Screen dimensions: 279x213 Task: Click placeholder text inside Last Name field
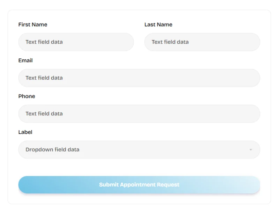pos(170,42)
